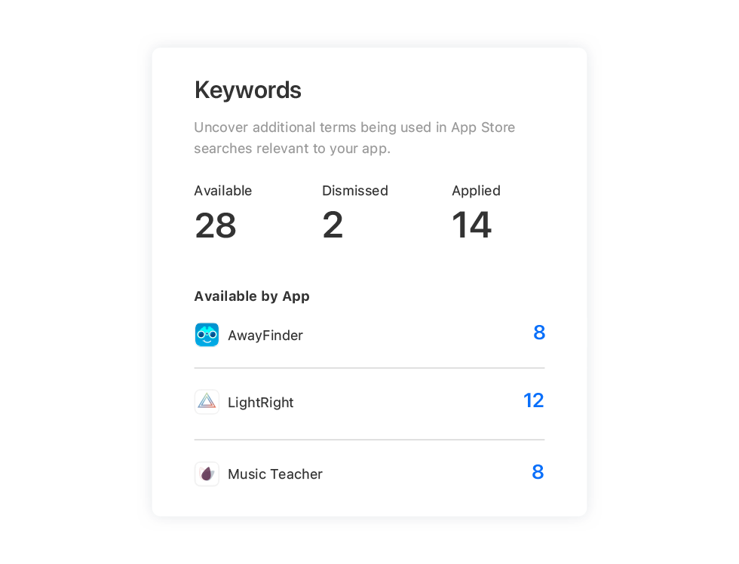Select the Available label
739x564 pixels.
coord(223,191)
